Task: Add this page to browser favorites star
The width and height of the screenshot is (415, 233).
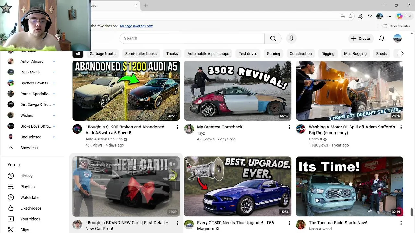Action: (x=350, y=16)
